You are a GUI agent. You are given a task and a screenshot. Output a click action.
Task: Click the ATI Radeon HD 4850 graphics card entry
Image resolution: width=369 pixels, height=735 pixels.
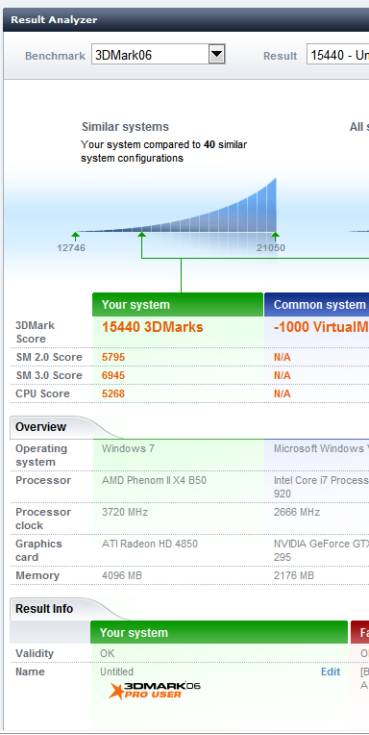(x=150, y=544)
